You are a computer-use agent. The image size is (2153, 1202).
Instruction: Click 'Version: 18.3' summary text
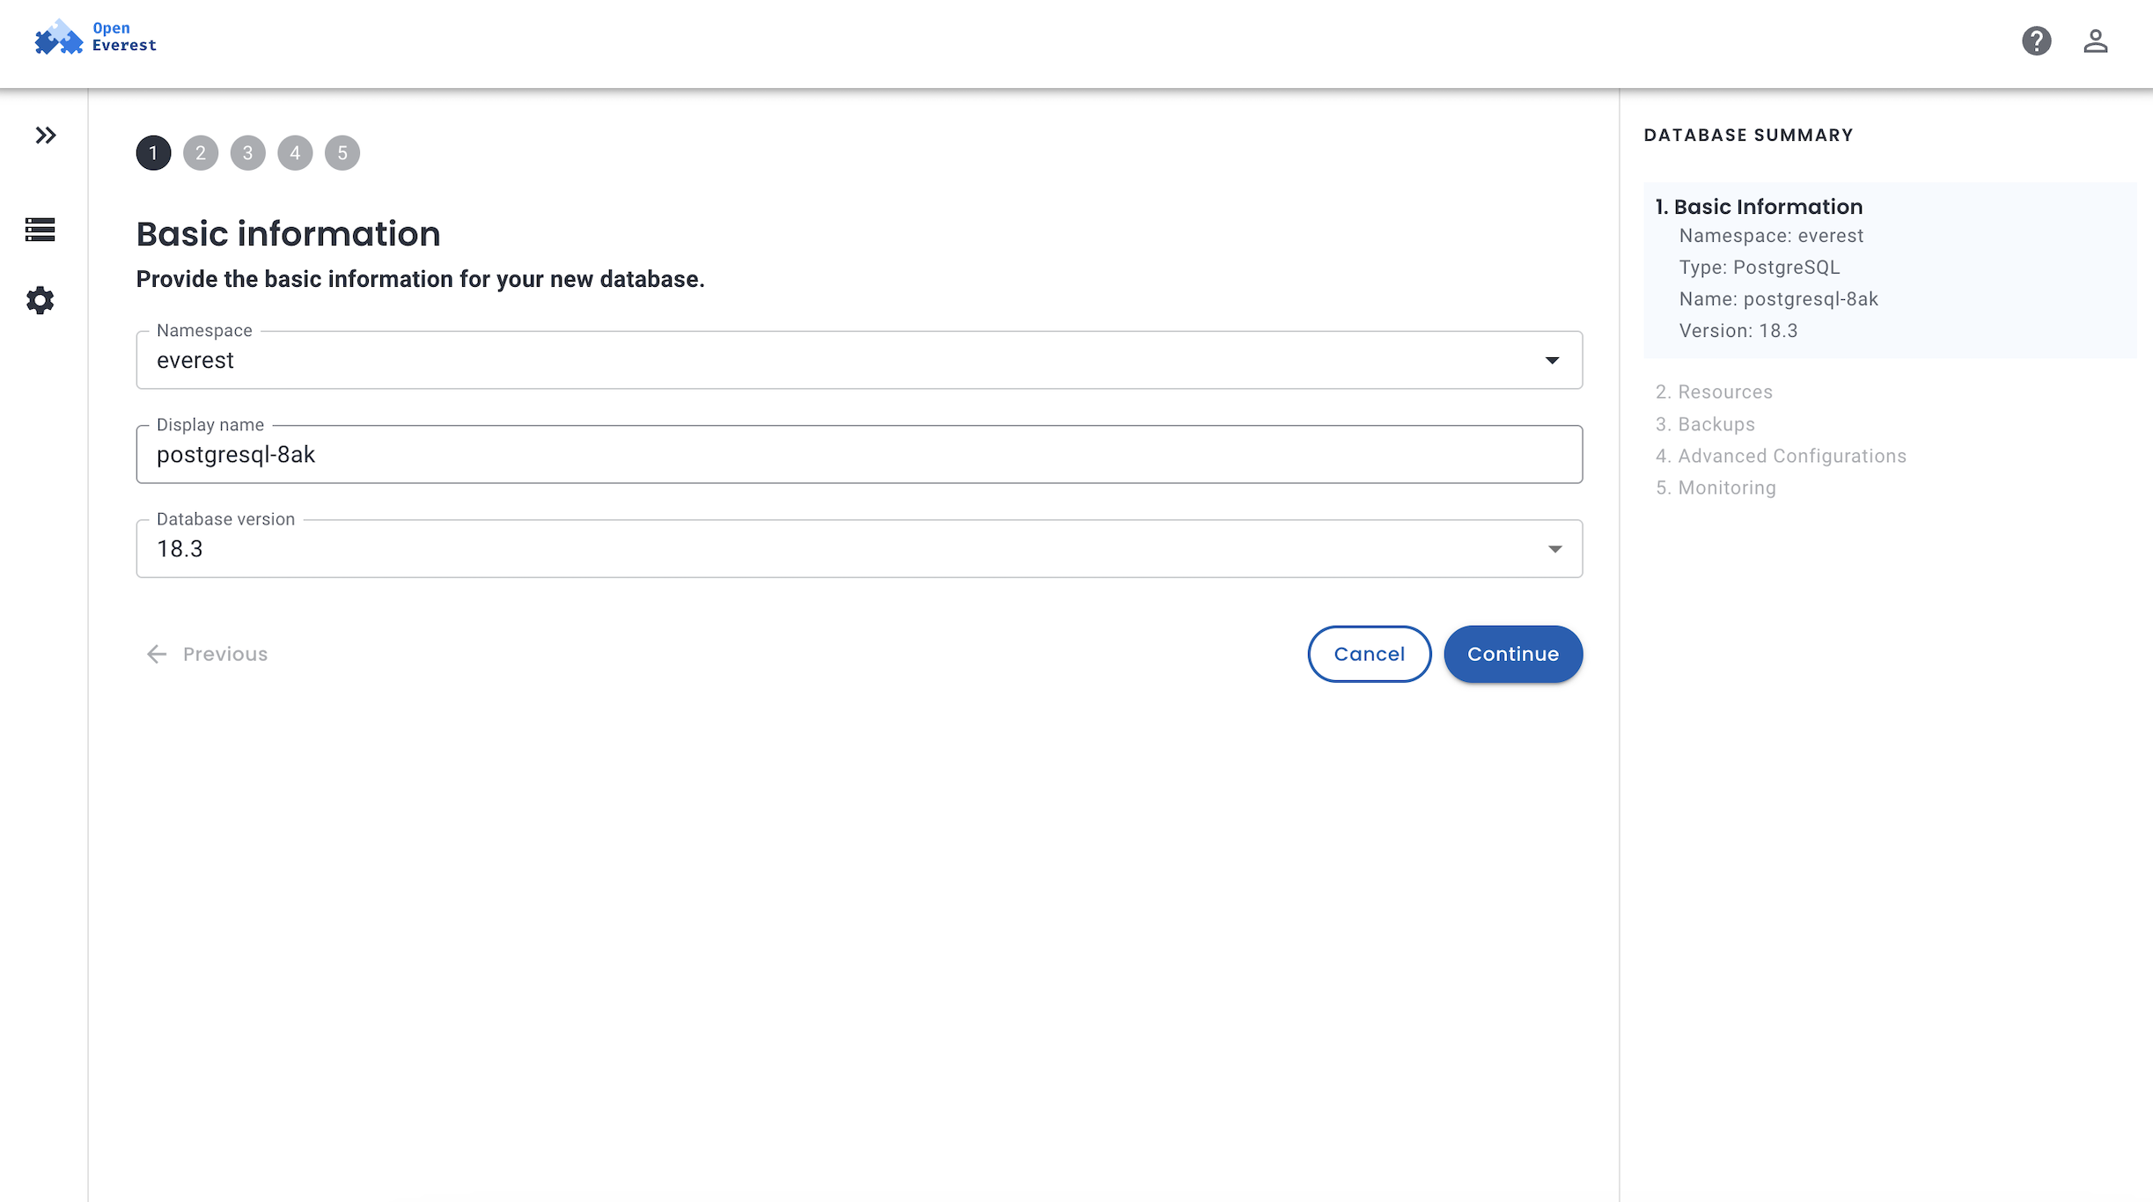coord(1738,331)
